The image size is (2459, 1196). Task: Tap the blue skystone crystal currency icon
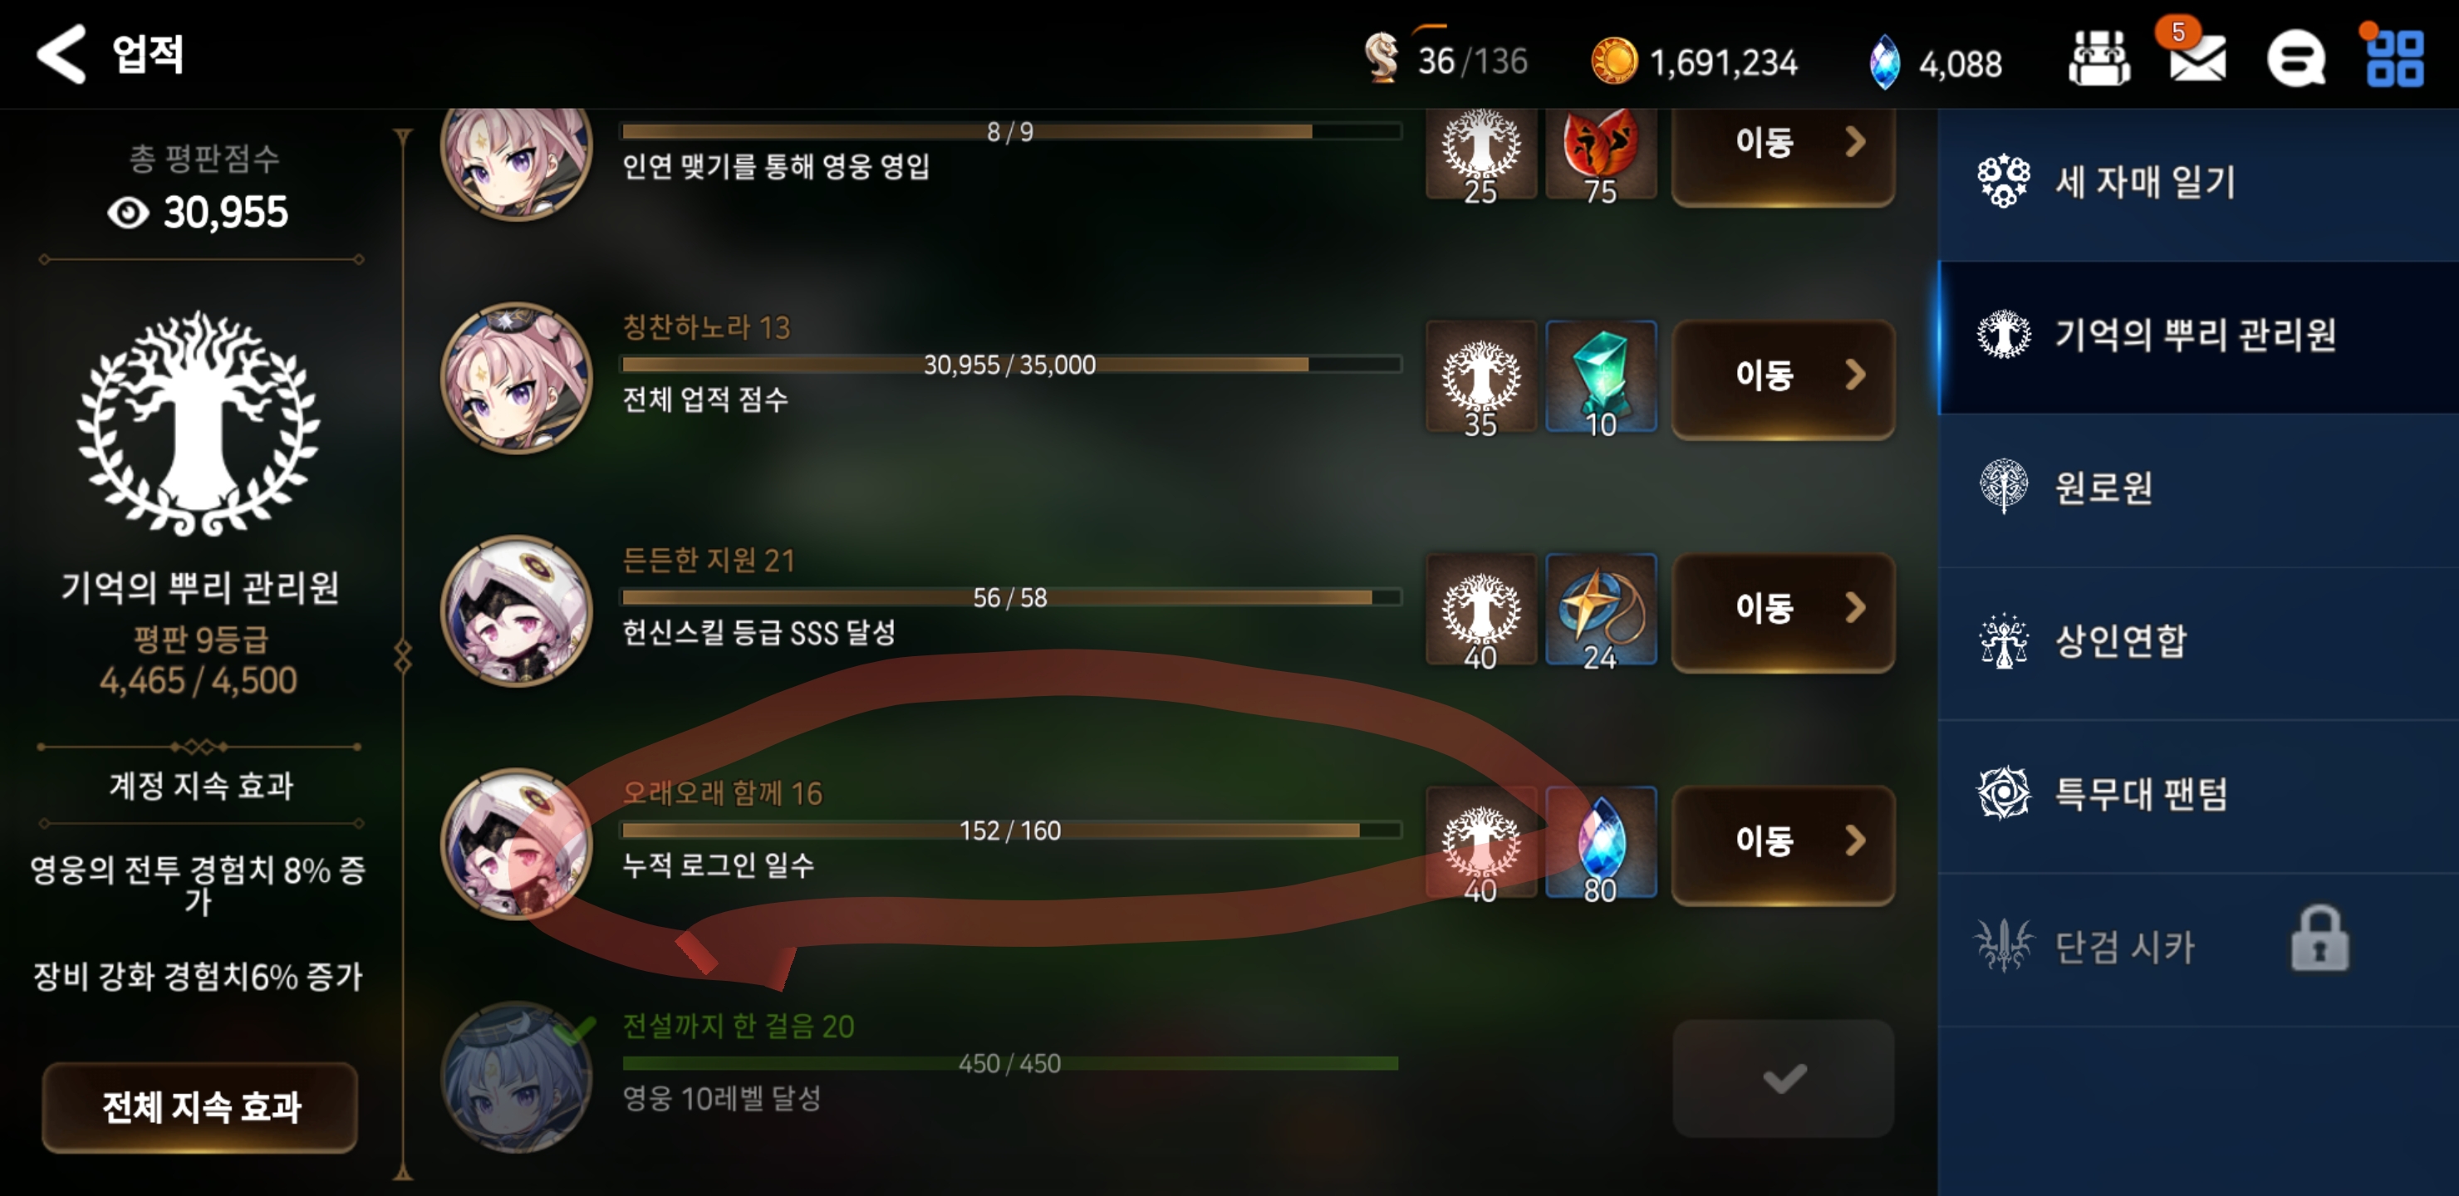1884,62
